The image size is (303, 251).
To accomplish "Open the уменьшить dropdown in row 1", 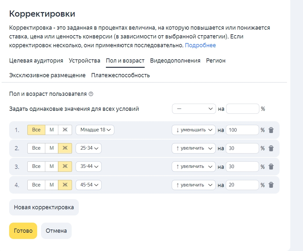I will coord(194,130).
